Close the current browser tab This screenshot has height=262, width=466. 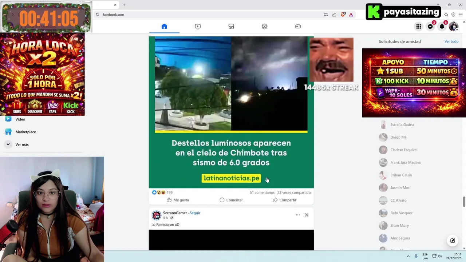click(115, 5)
